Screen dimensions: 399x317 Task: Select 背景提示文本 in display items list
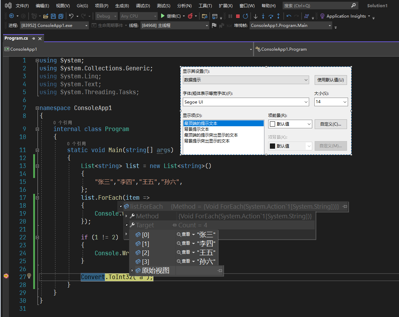[x=197, y=129]
